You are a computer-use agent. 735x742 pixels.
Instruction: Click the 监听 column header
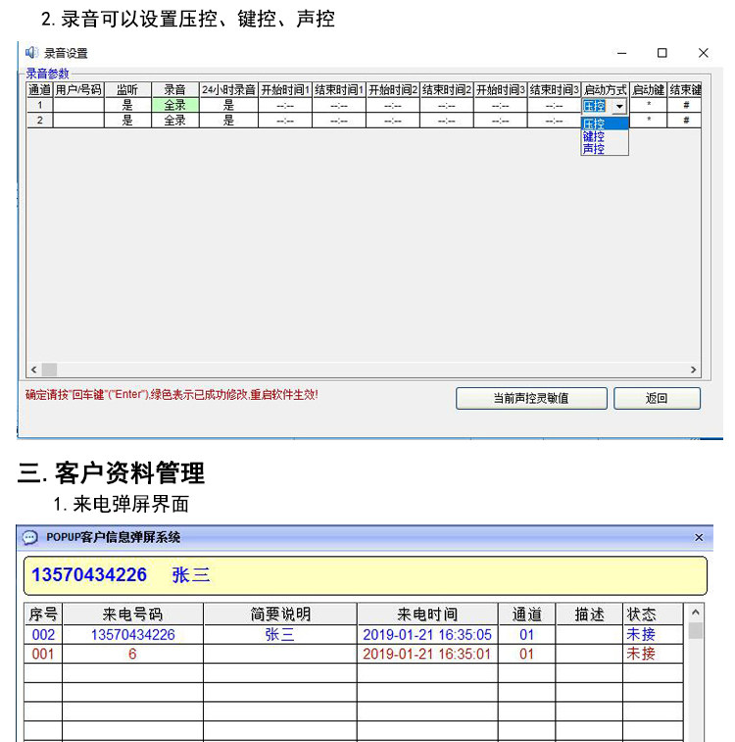[x=127, y=89]
